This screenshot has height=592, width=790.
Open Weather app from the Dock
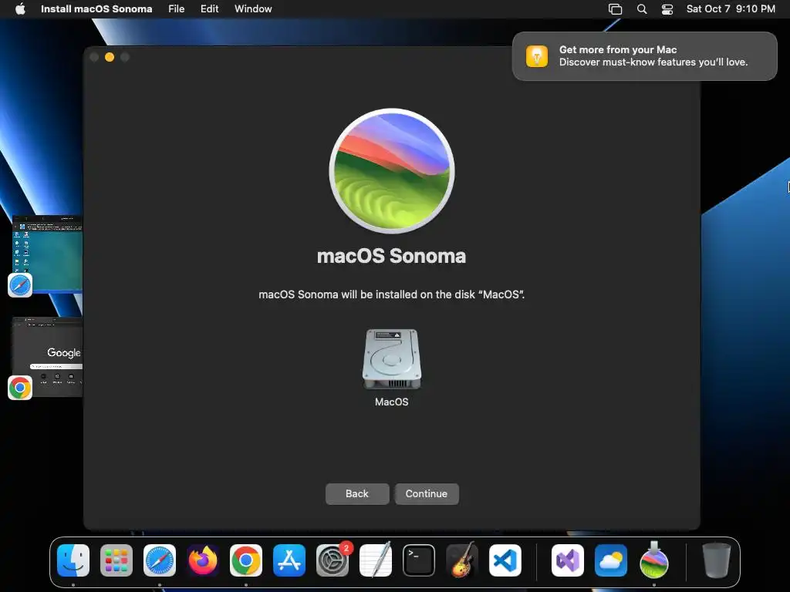pyautogui.click(x=611, y=560)
